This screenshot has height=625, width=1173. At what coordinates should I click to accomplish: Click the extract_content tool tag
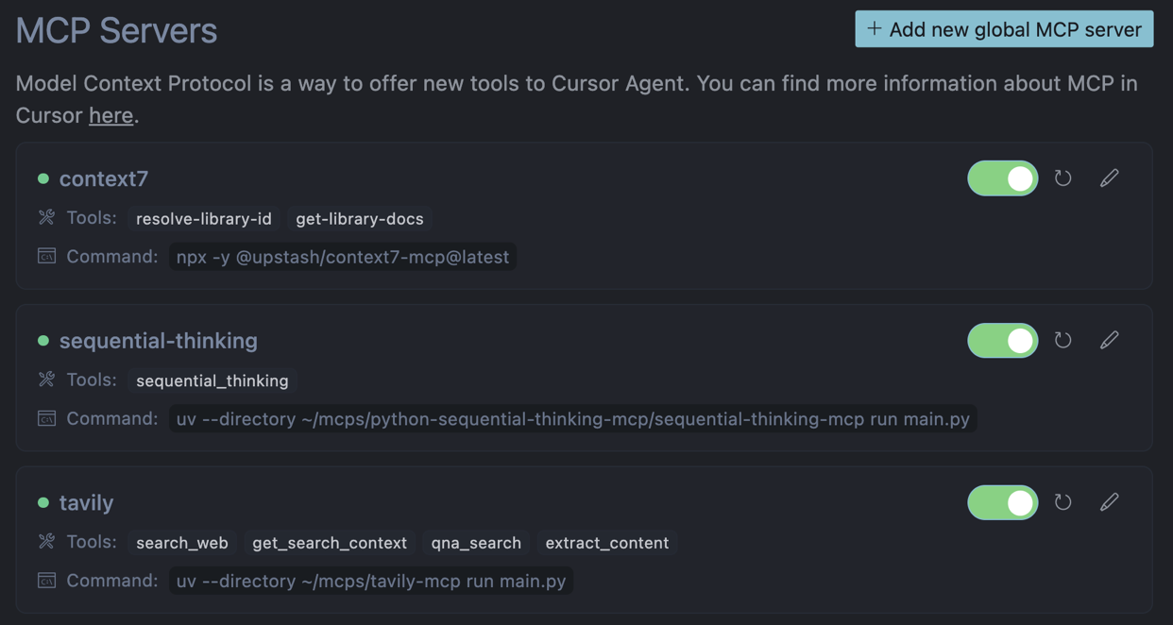point(606,543)
